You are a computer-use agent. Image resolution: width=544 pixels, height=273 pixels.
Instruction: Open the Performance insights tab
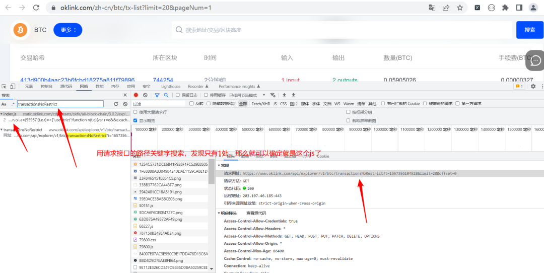239,86
